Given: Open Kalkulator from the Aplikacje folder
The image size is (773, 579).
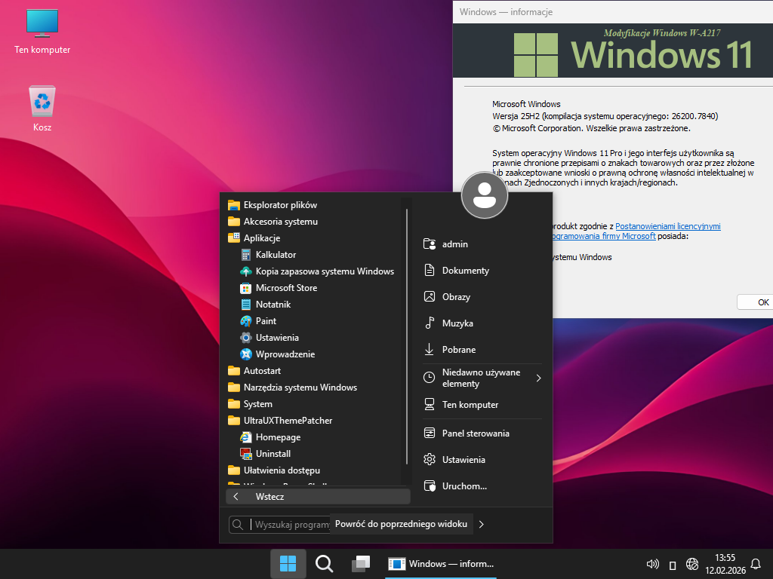Looking at the screenshot, I should tap(276, 255).
